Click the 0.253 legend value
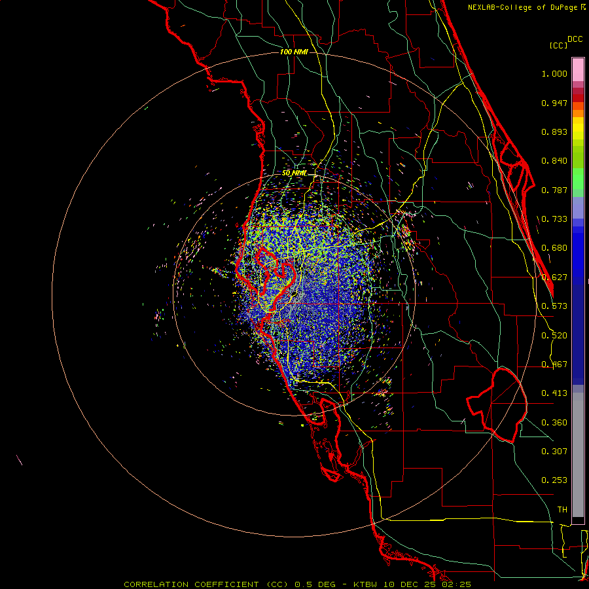589x589 pixels. click(x=554, y=480)
